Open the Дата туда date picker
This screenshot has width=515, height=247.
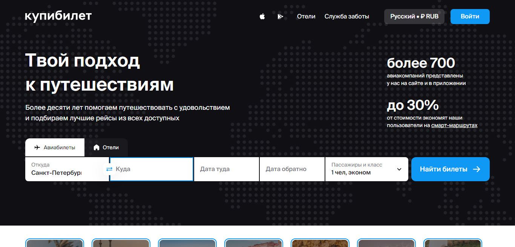click(x=227, y=169)
